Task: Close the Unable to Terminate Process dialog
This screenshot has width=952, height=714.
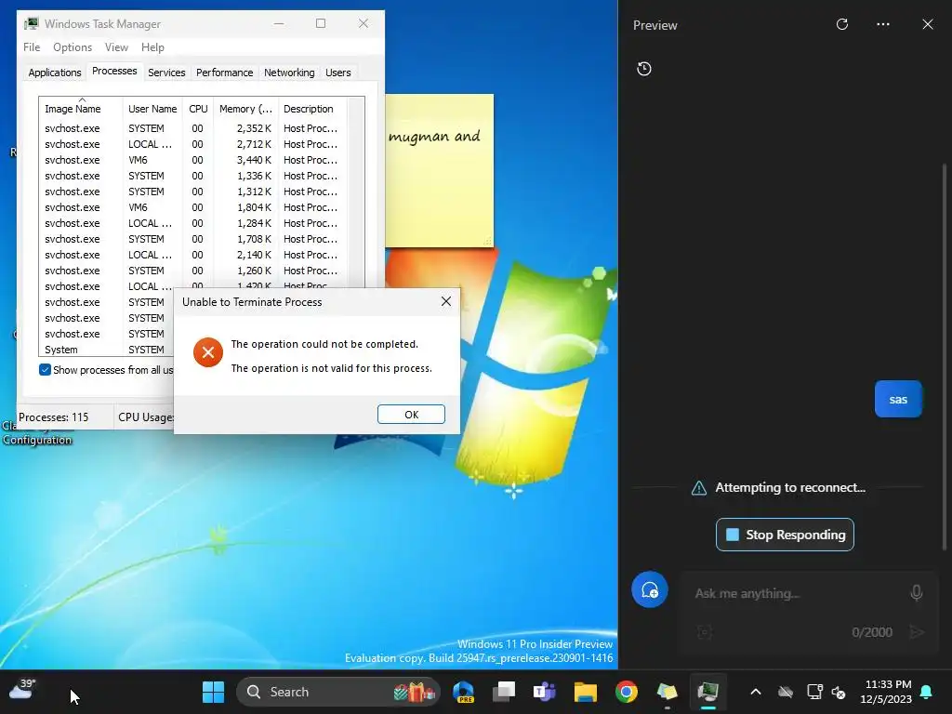Action: pyautogui.click(x=445, y=301)
